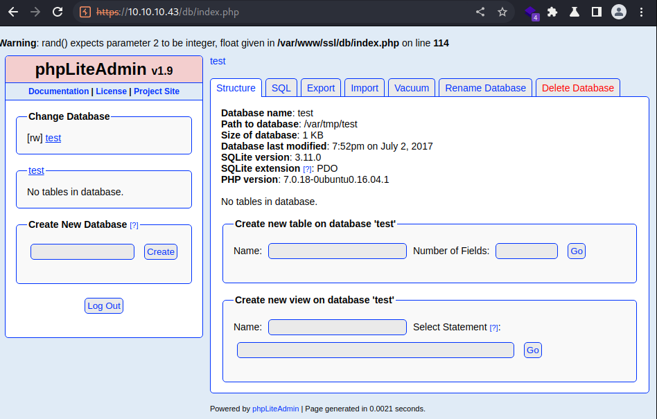Click the path text /var/tmp/test
The image size is (657, 419).
tap(331, 124)
